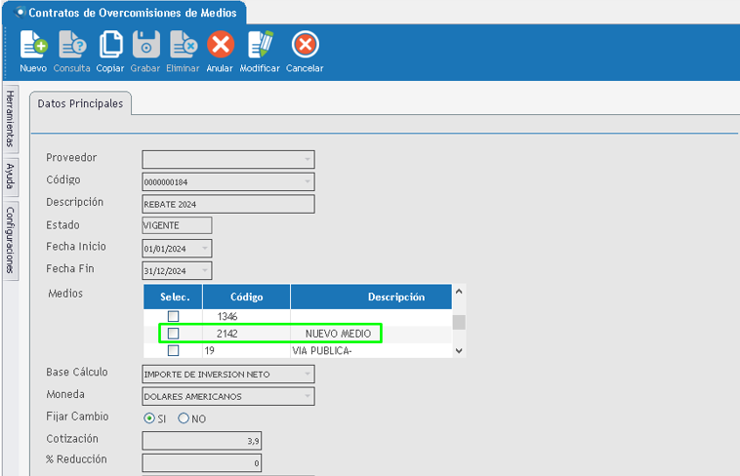Click the Selec. column header
Image resolution: width=740 pixels, height=476 pixels.
pyautogui.click(x=173, y=297)
